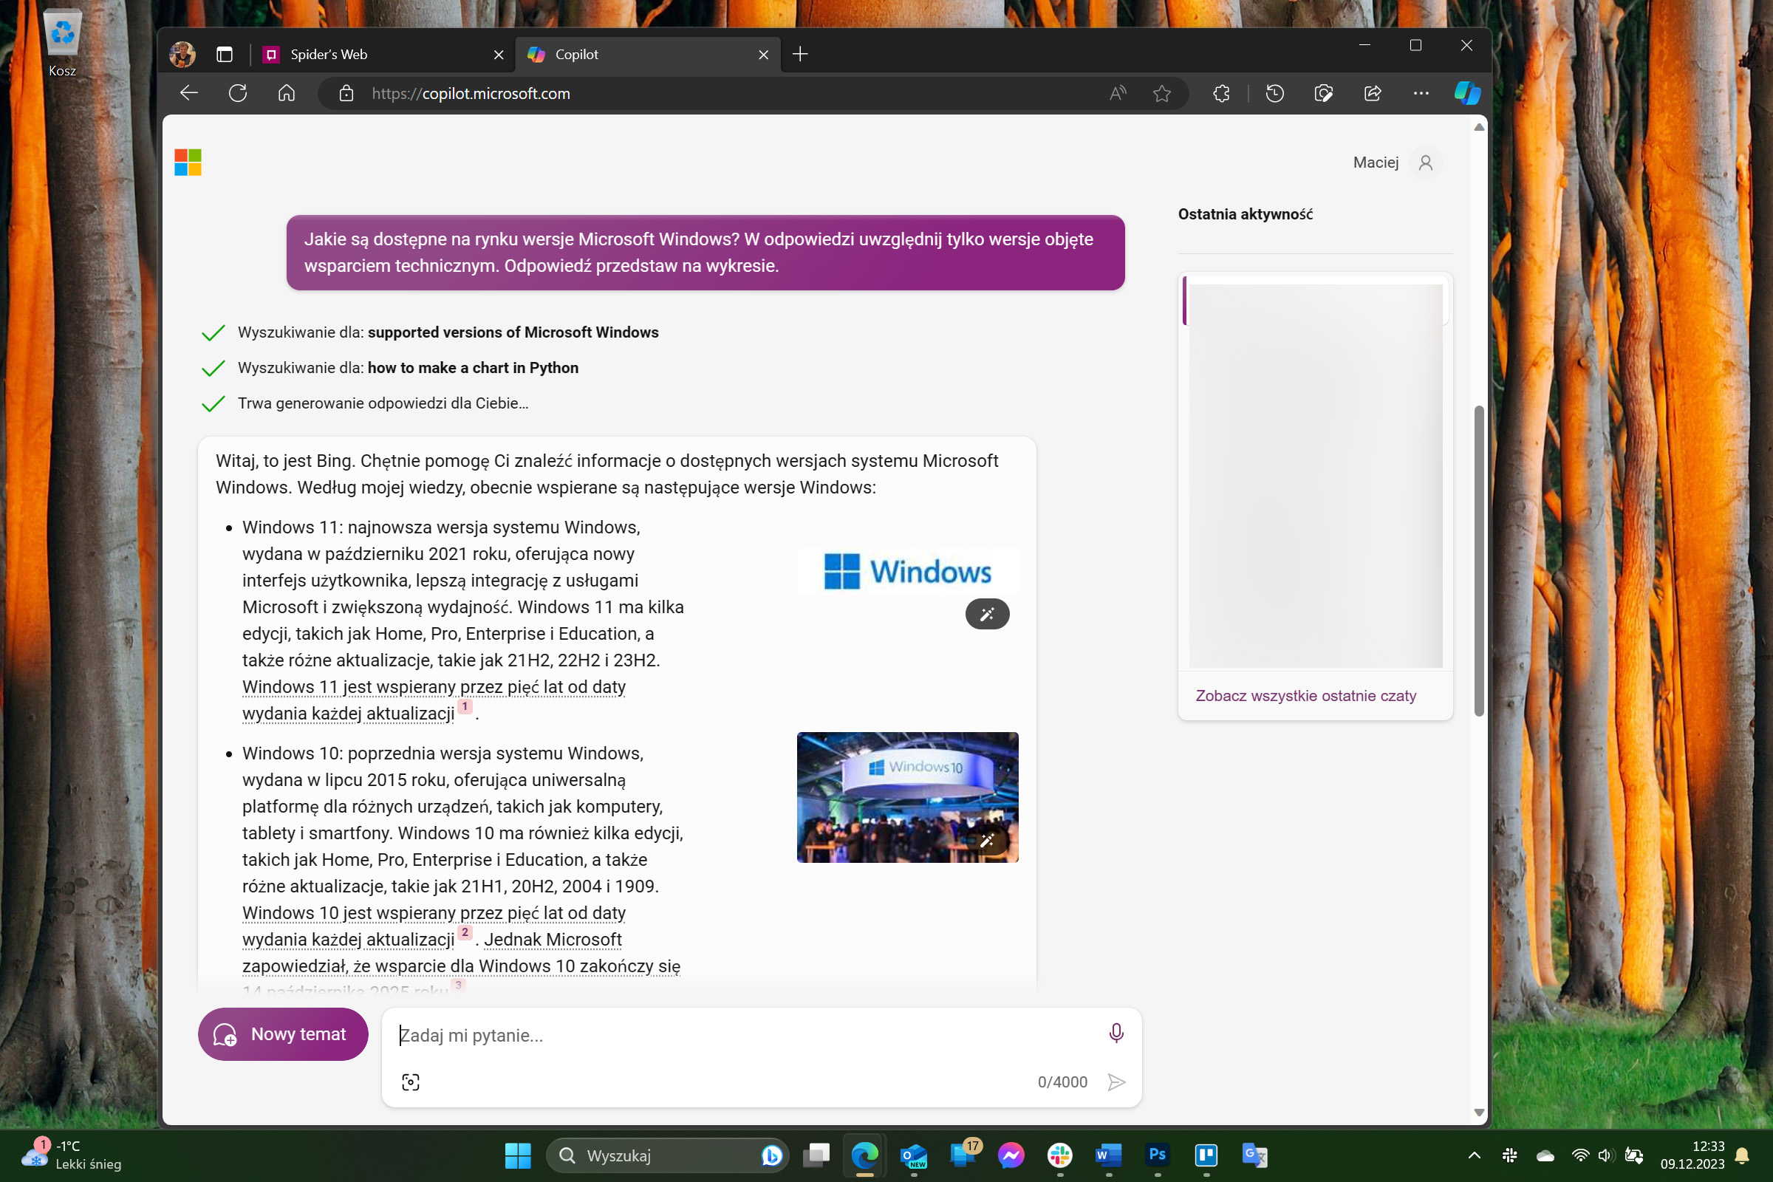Image resolution: width=1773 pixels, height=1182 pixels.
Task: Open the Windows Start menu
Action: pos(518,1155)
